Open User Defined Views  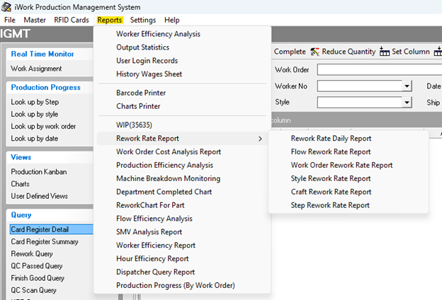tap(40, 196)
